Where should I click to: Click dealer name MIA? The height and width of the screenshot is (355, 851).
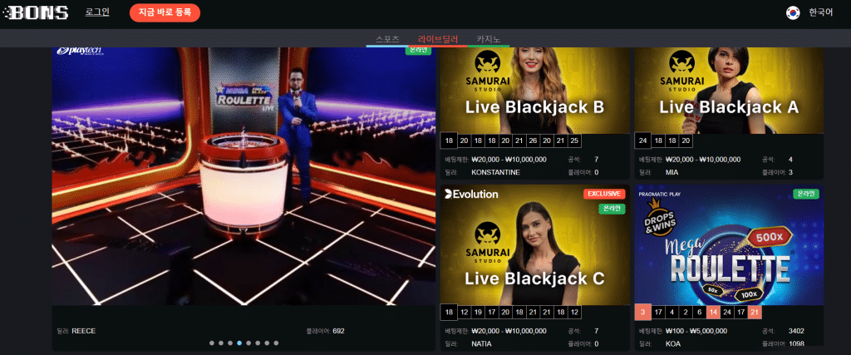(x=671, y=173)
